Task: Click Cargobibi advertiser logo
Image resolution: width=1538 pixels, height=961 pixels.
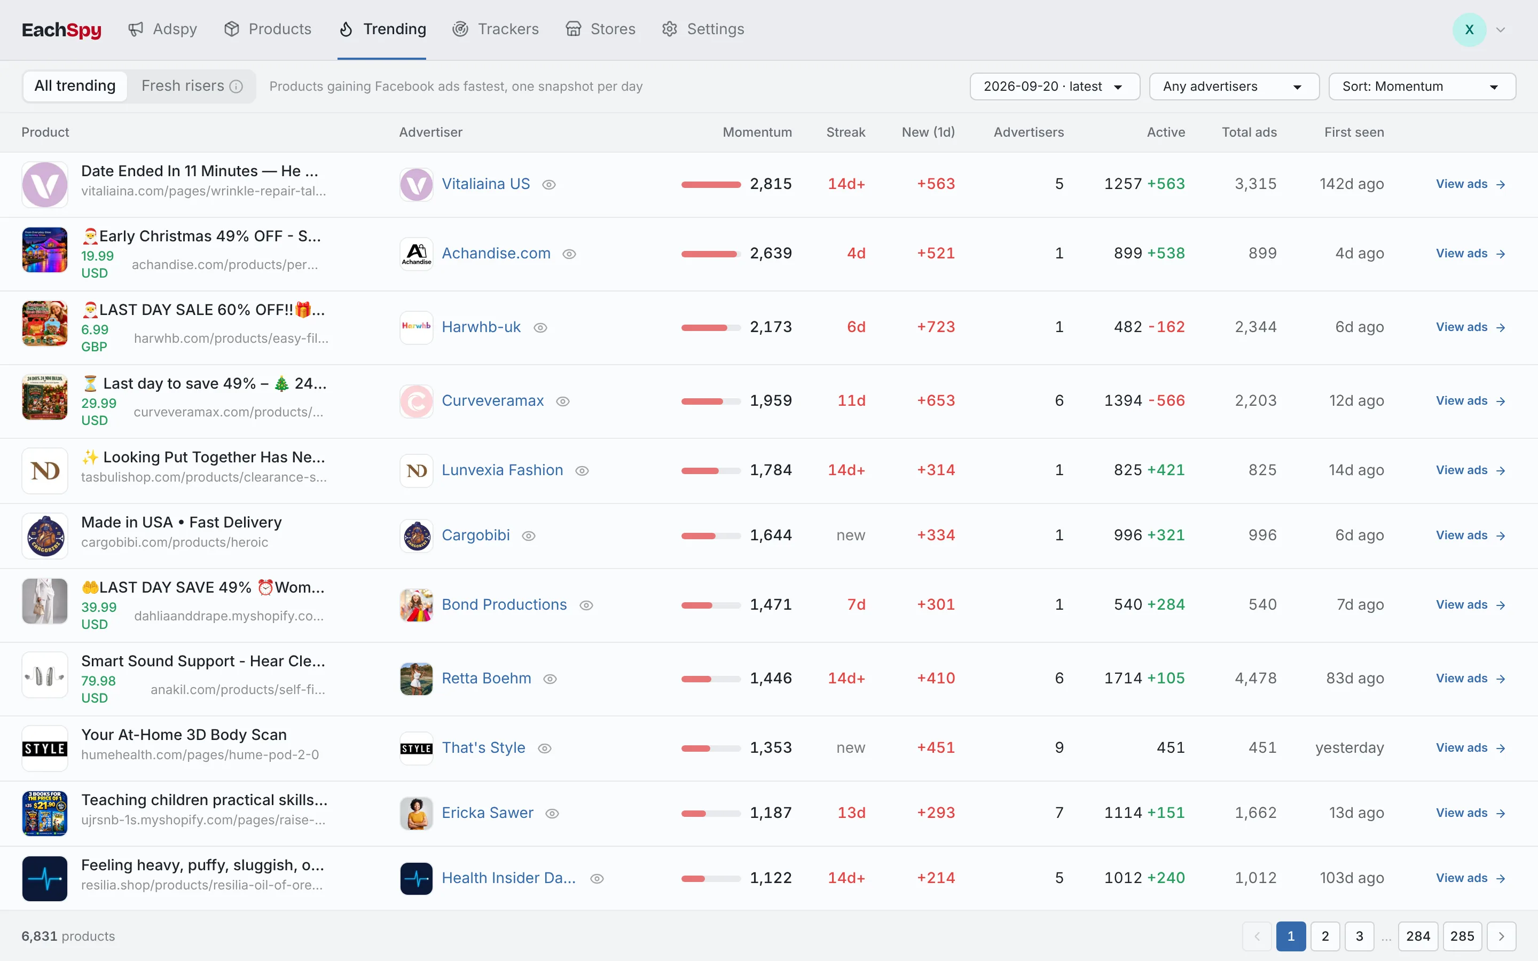Action: [417, 536]
